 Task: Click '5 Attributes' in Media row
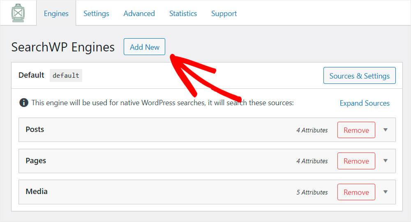(312, 192)
